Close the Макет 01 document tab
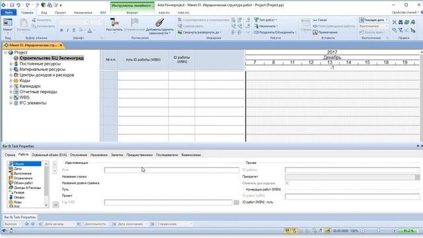This screenshot has height=238, width=423. click(61, 45)
